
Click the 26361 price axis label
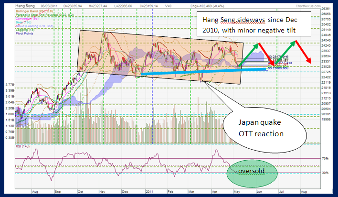tap(326, 9)
